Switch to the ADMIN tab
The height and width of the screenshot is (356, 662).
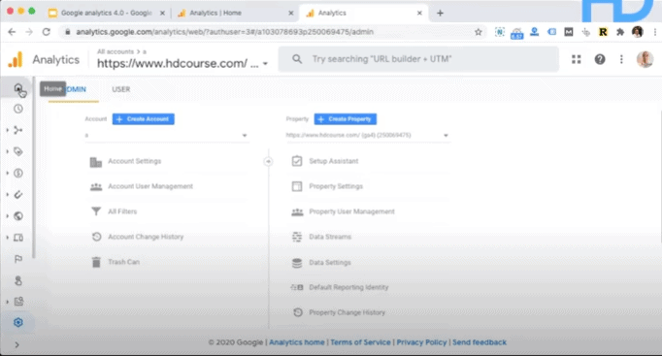(74, 89)
